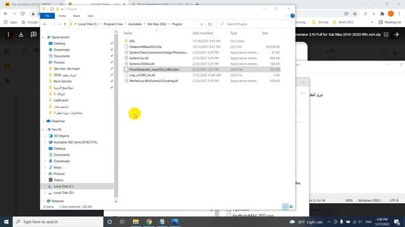The image size is (405, 227).
Task: Open the Chrome profile avatar
Action: click(391, 14)
